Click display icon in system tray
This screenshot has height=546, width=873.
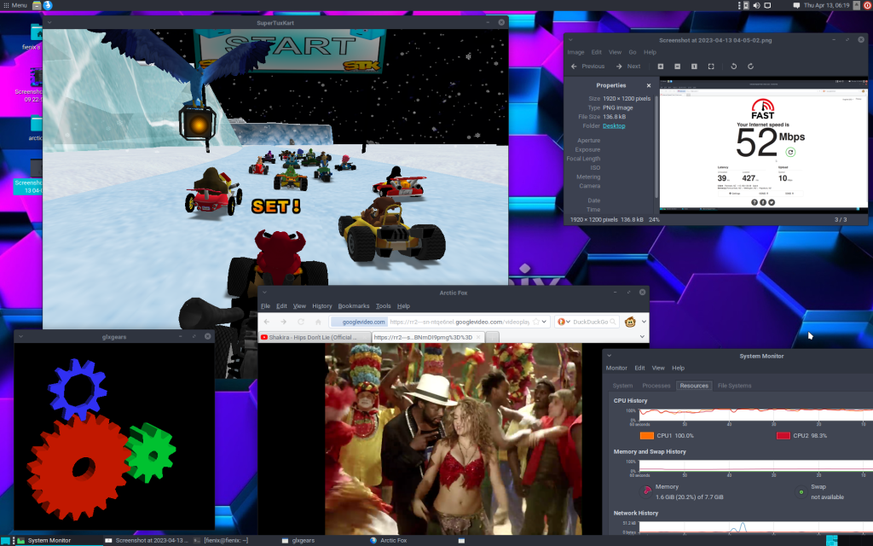pos(767,5)
